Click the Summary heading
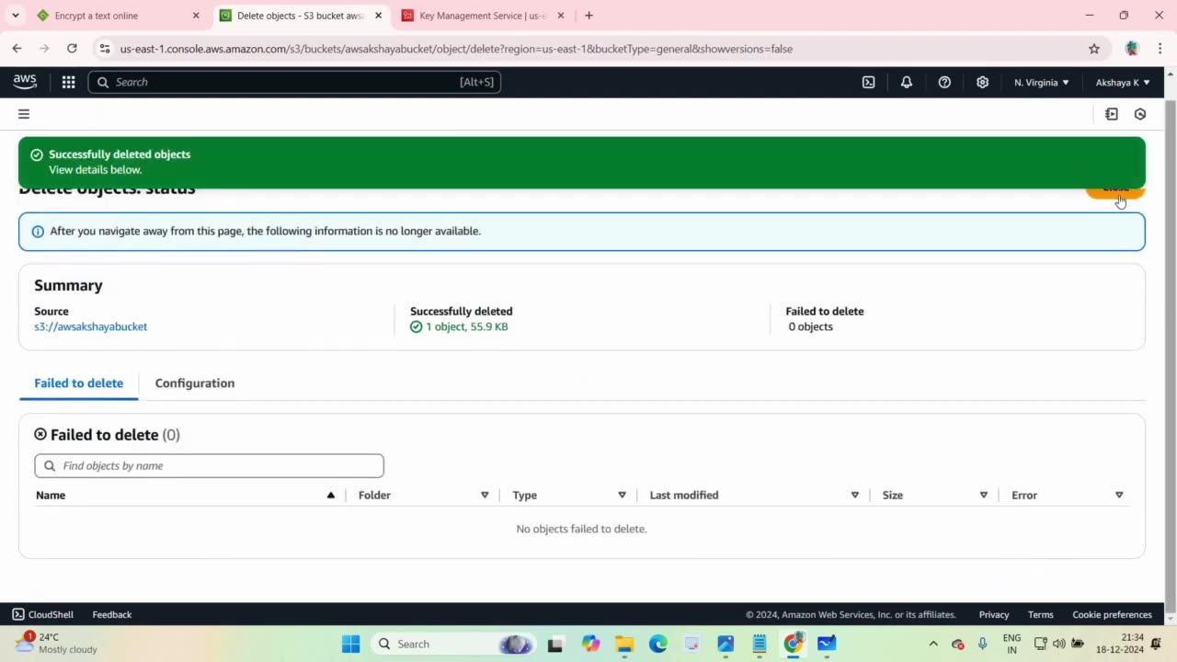1177x662 pixels. pyautogui.click(x=68, y=285)
